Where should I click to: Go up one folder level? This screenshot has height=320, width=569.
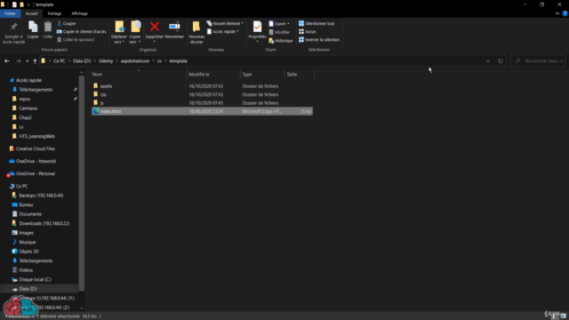(x=35, y=61)
